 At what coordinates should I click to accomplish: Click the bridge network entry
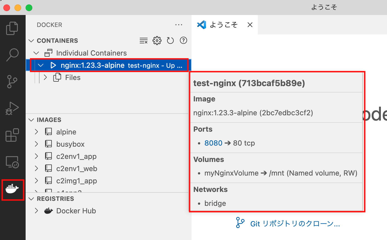(215, 203)
